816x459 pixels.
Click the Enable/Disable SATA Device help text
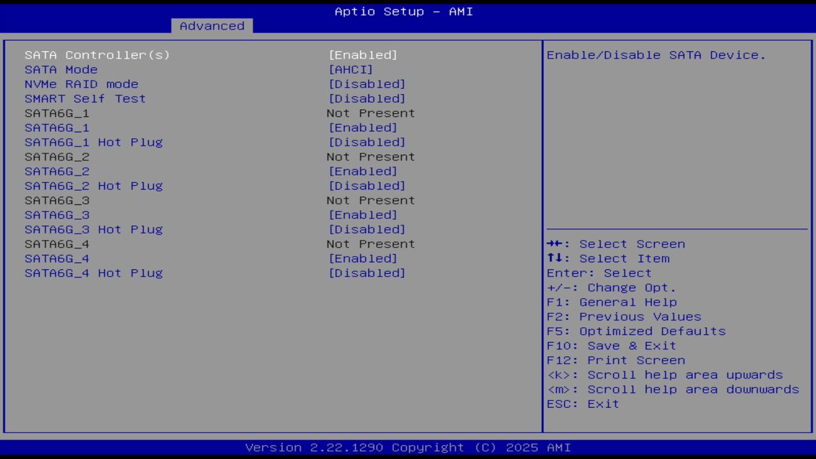656,55
